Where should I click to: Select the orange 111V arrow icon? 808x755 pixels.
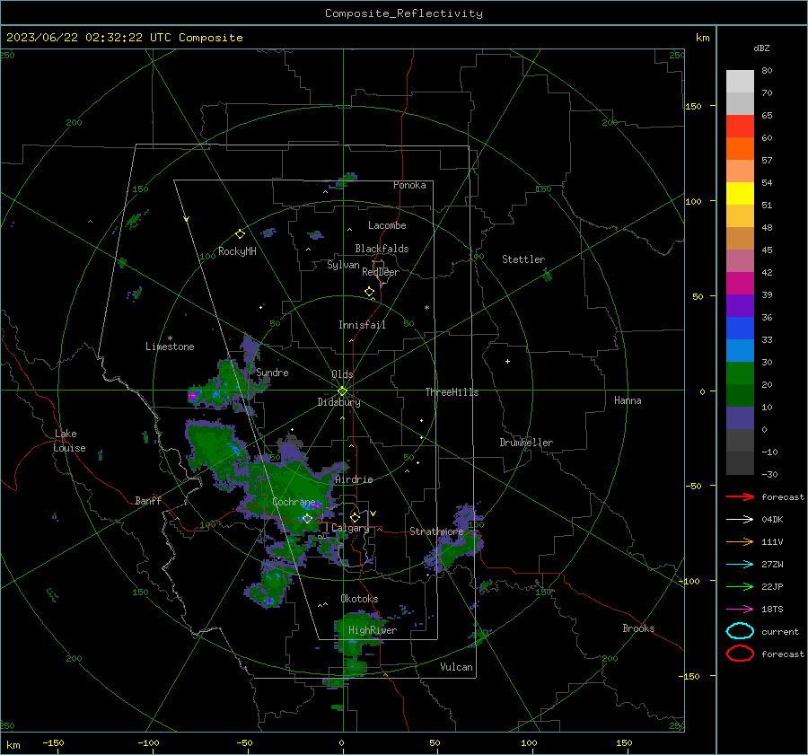pos(740,541)
